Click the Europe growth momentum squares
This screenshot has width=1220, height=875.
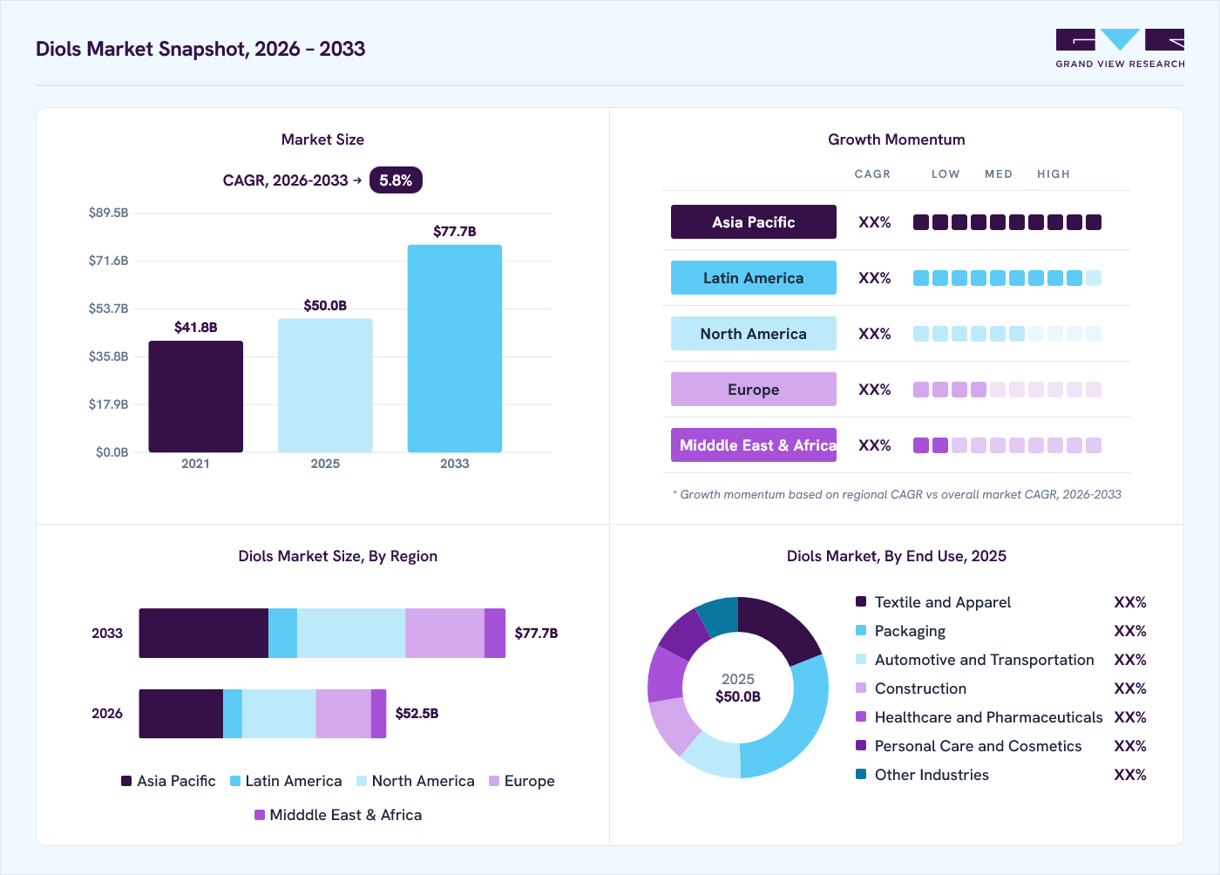click(1007, 390)
